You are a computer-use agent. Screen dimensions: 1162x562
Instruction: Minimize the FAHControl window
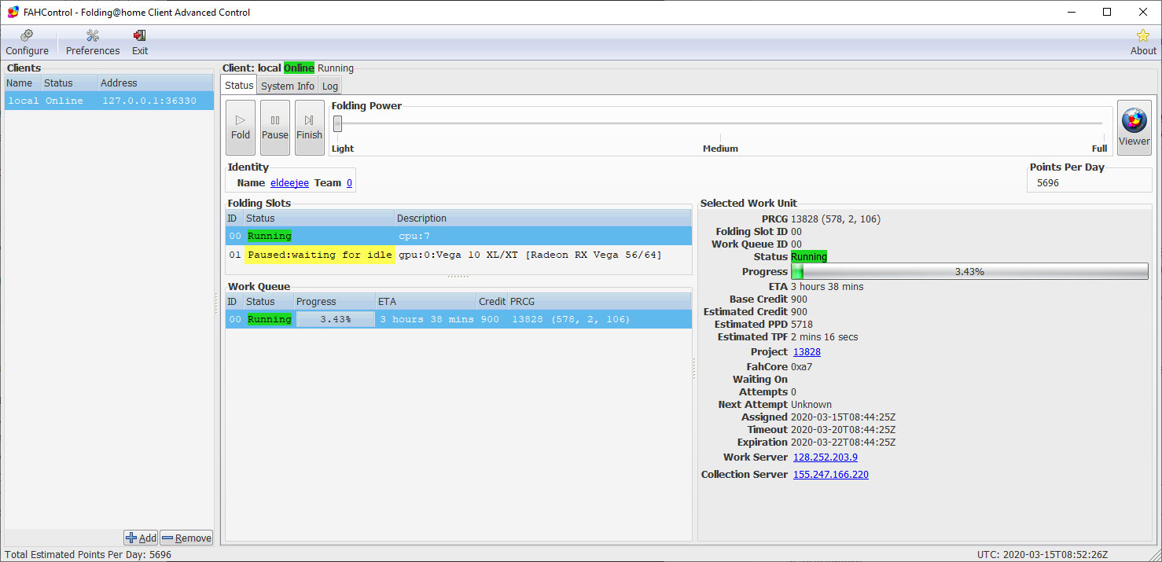click(x=1071, y=12)
